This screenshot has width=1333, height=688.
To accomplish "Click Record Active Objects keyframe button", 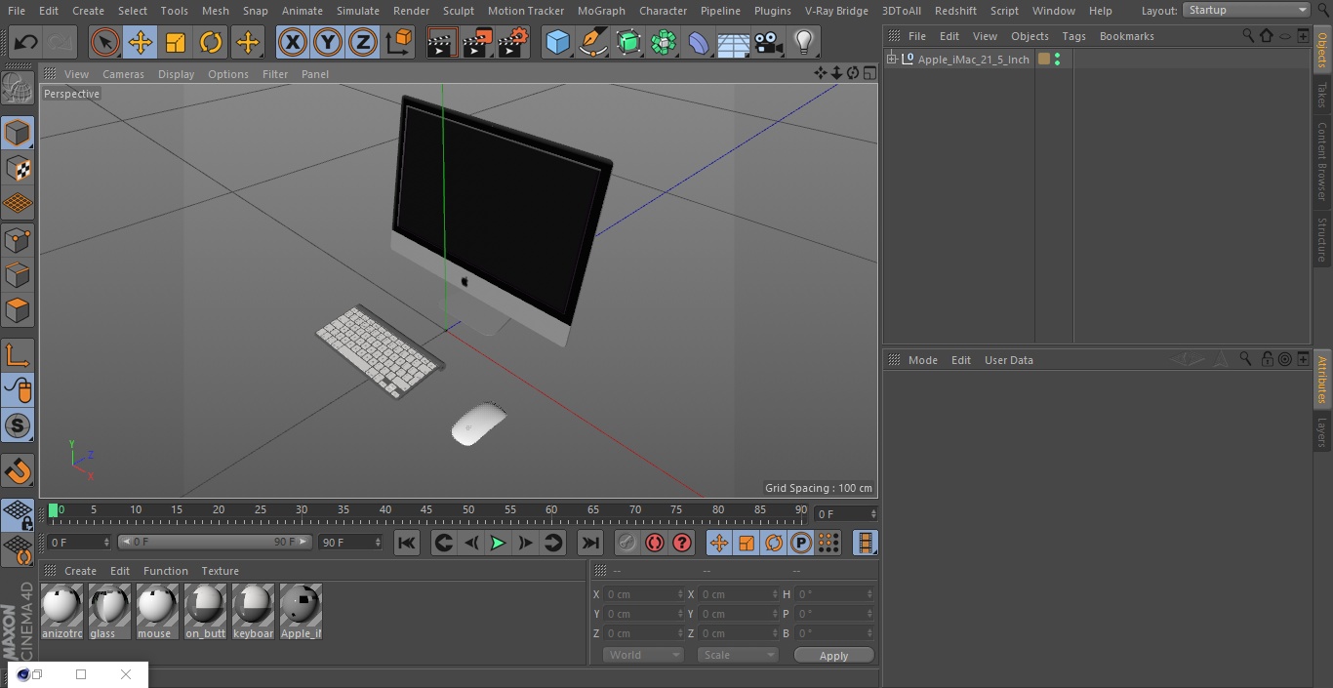I will point(627,543).
